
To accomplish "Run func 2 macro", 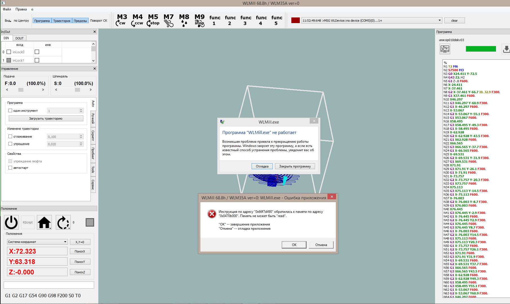I will click(x=230, y=20).
